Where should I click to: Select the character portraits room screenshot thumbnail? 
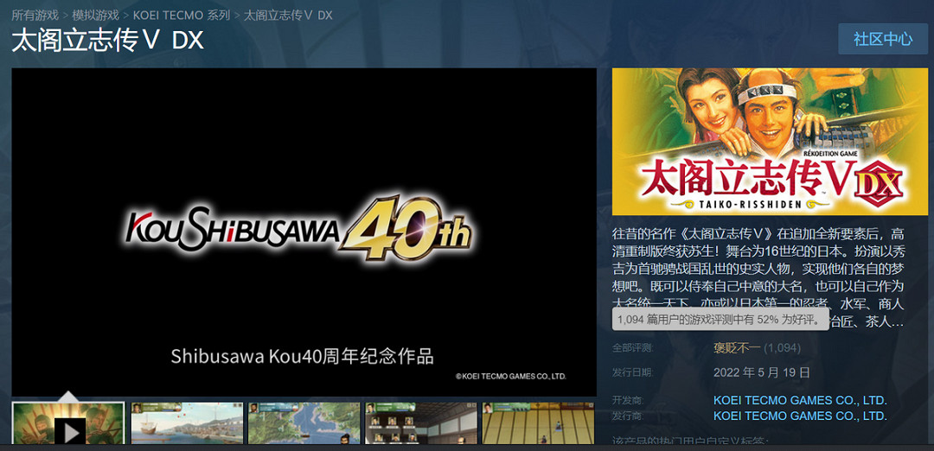click(420, 426)
